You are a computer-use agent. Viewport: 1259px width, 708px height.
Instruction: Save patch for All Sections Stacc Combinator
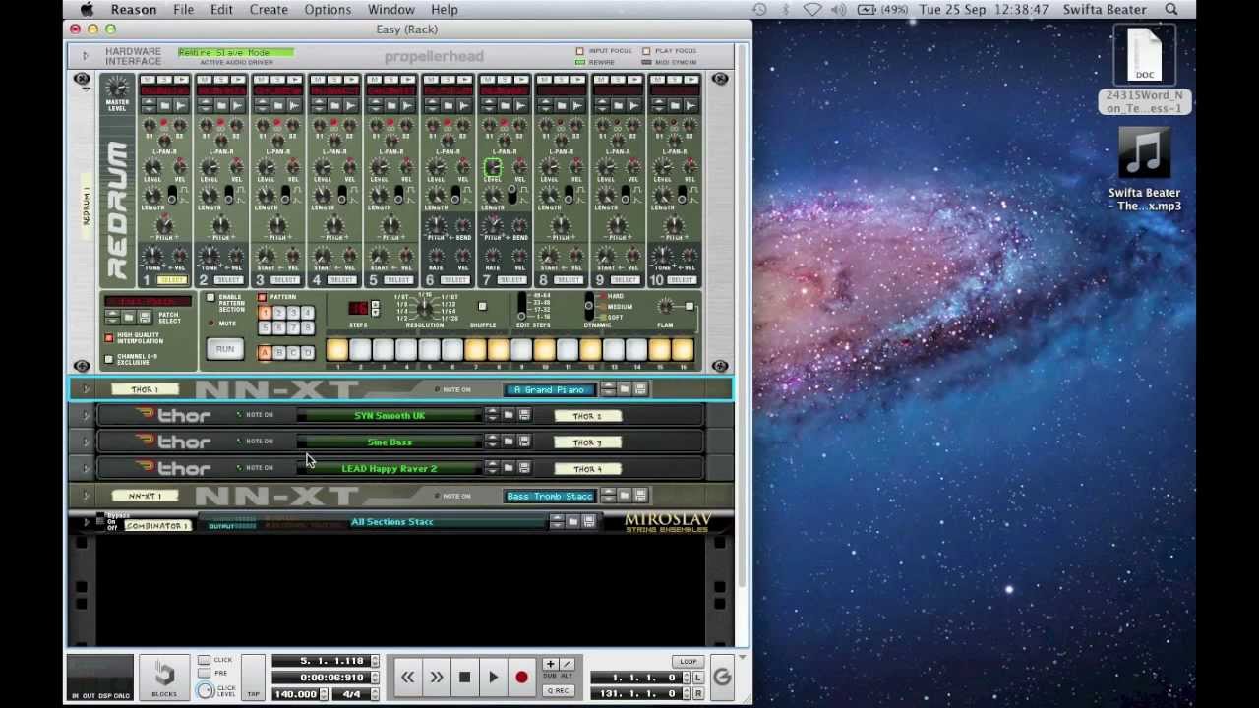pos(589,522)
